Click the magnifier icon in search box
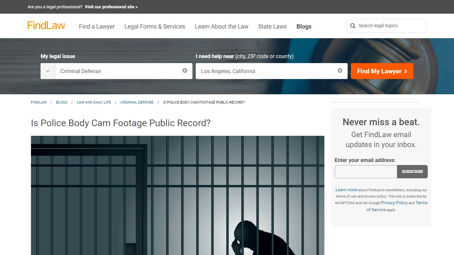Image resolution: width=454 pixels, height=255 pixels. (x=353, y=26)
